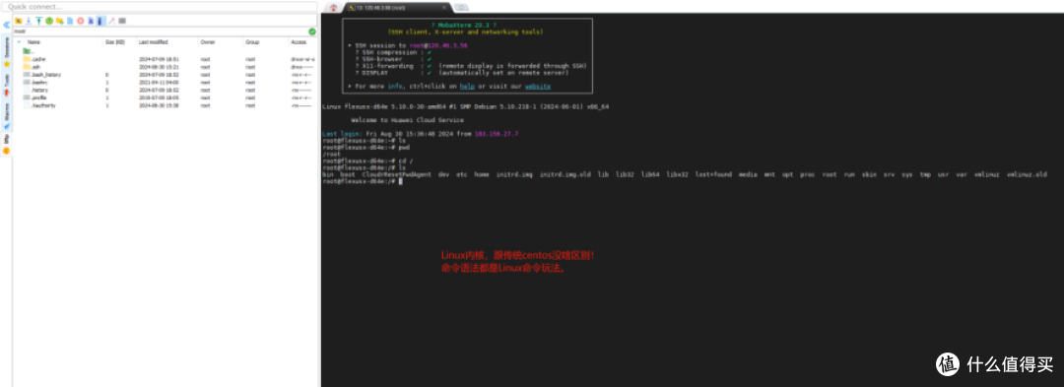The height and width of the screenshot is (387, 1064).
Task: Select the .bashrc file
Action: 35,82
